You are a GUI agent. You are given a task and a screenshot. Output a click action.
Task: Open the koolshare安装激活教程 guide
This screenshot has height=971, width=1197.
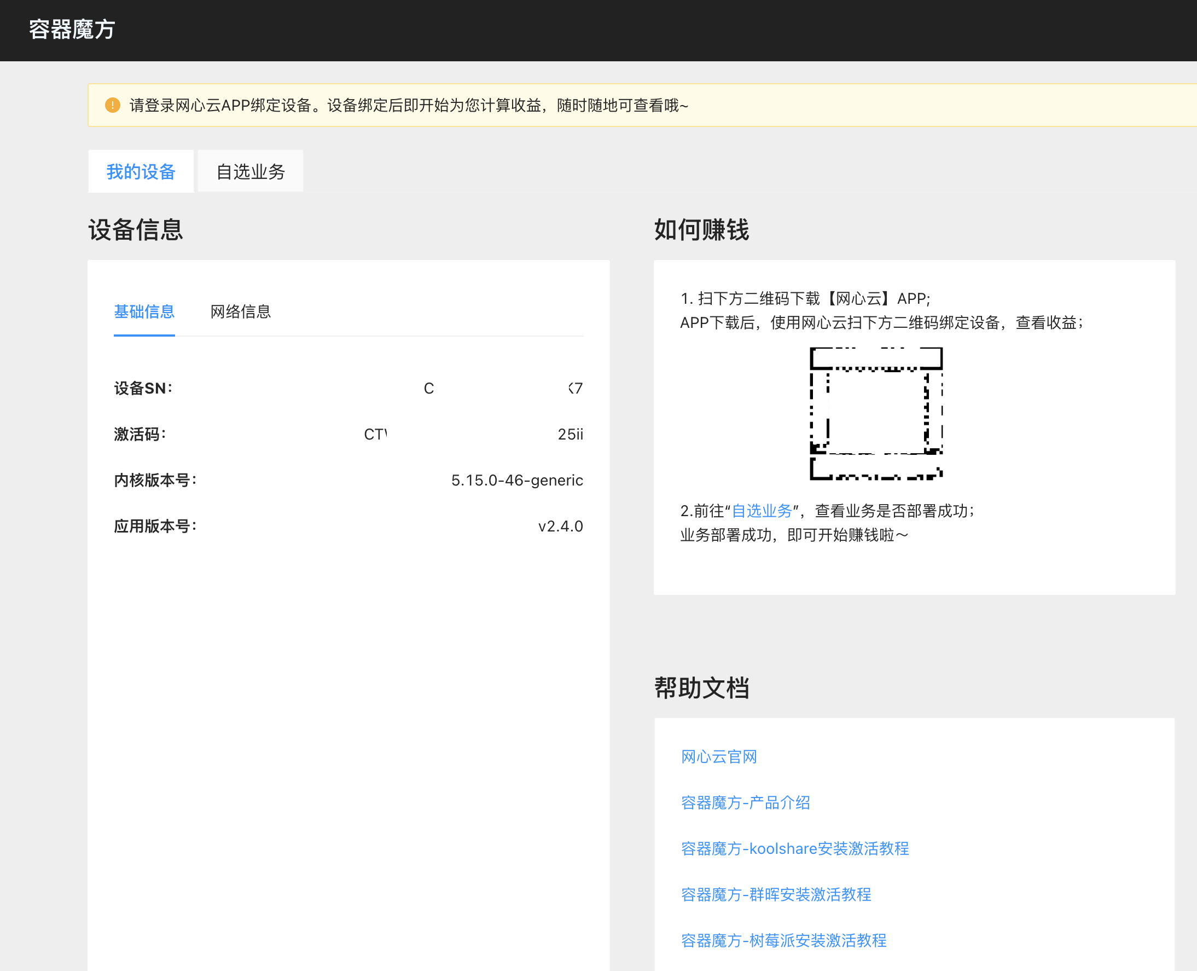[x=794, y=849]
